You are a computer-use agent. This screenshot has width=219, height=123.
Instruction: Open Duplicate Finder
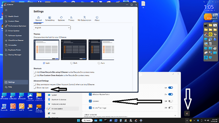pyautogui.click(x=14, y=50)
